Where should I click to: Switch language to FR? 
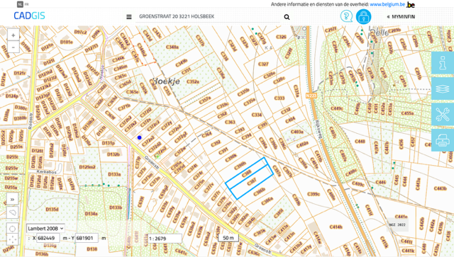(x=27, y=4)
